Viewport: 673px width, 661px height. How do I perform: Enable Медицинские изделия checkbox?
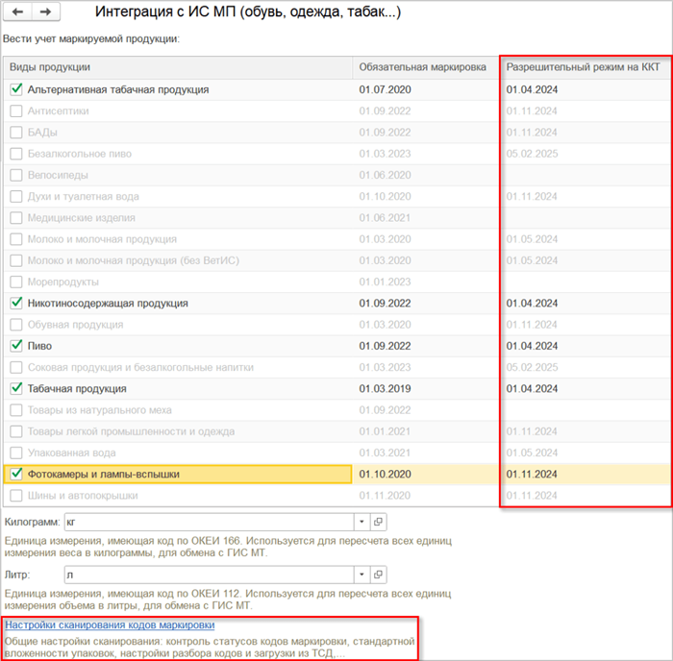coord(16,217)
